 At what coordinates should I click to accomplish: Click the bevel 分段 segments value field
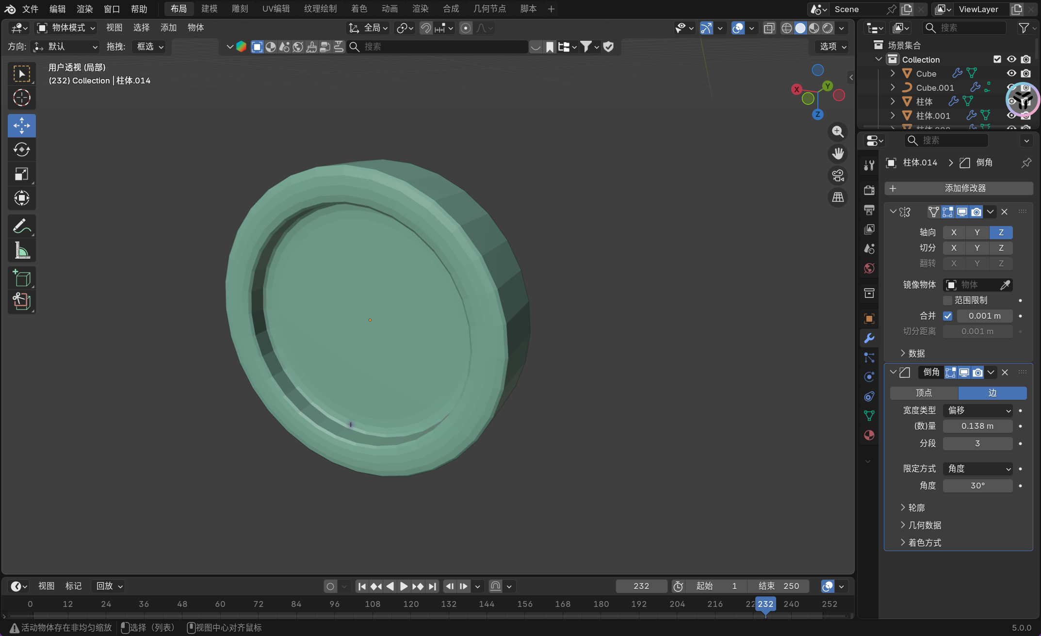(x=977, y=443)
